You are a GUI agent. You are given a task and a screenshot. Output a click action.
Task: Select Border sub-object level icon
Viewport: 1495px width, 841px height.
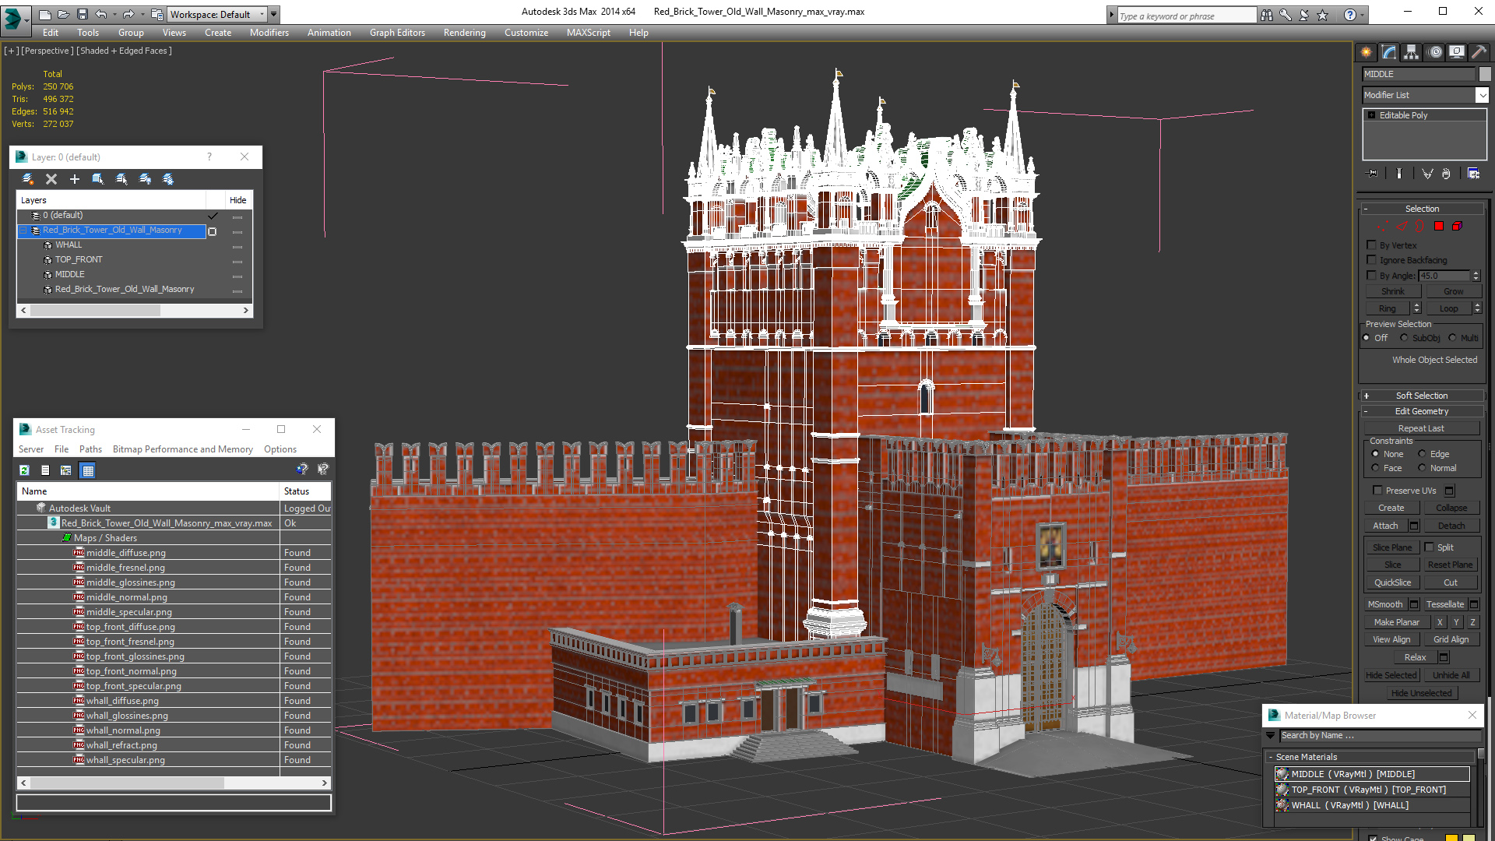[x=1419, y=226]
